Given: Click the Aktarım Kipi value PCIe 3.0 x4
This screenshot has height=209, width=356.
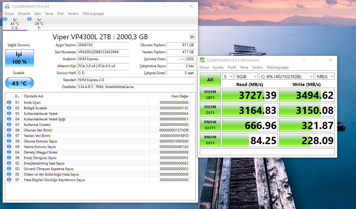Looking at the screenshot, I should [x=103, y=66].
